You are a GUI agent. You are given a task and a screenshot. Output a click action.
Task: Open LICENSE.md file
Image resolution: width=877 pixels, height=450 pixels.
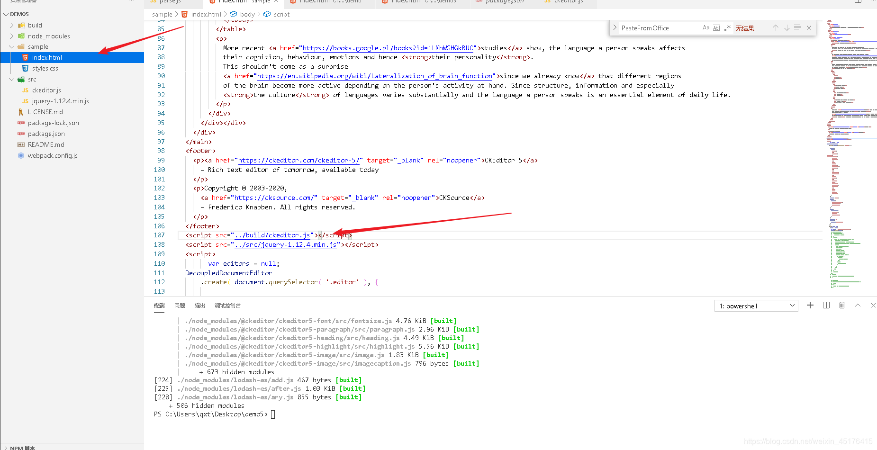click(45, 112)
